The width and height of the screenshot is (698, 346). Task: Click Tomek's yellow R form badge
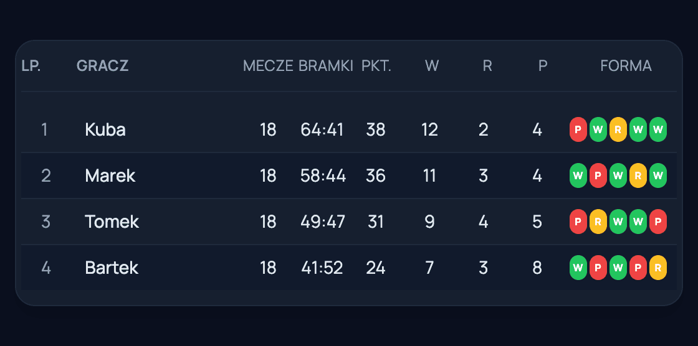(598, 222)
